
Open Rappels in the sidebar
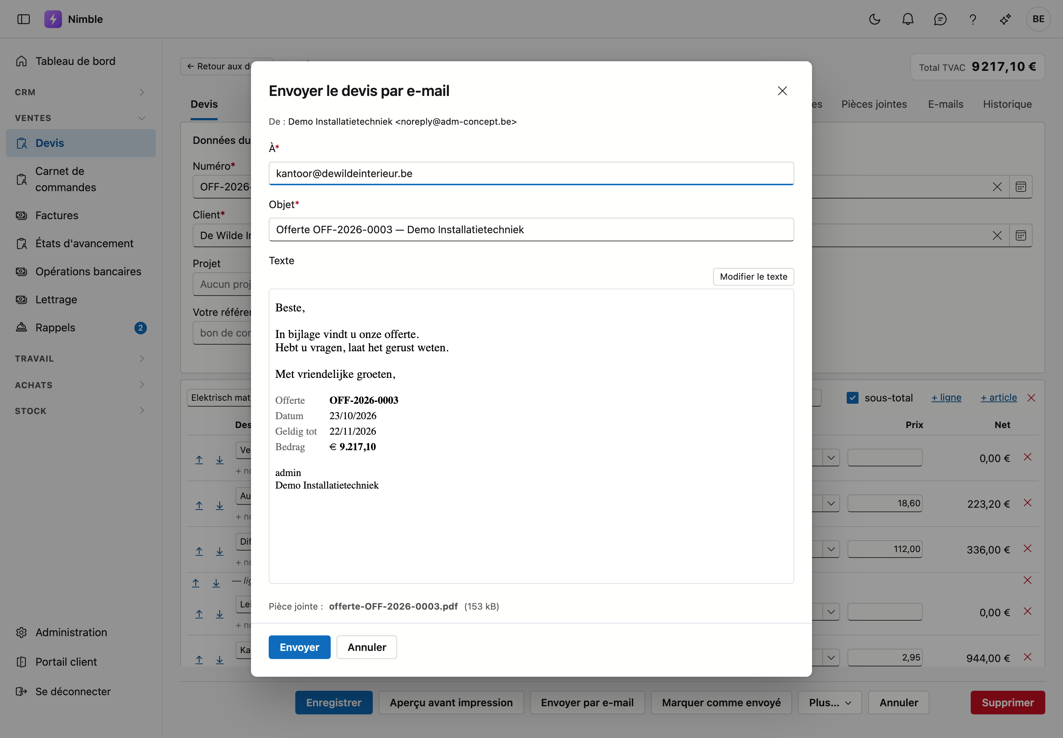click(80, 327)
